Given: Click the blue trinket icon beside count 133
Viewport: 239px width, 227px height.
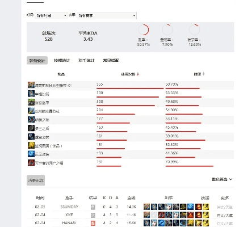Looking at the screenshot, I should (31, 154).
